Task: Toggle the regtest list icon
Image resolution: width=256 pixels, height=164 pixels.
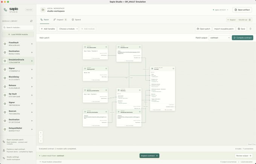Action: pyautogui.click(x=250, y=20)
